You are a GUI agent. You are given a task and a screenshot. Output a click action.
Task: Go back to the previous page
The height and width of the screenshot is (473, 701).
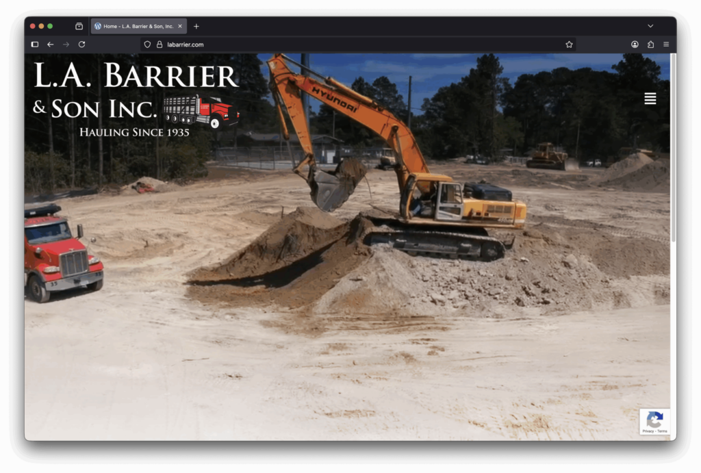(51, 44)
